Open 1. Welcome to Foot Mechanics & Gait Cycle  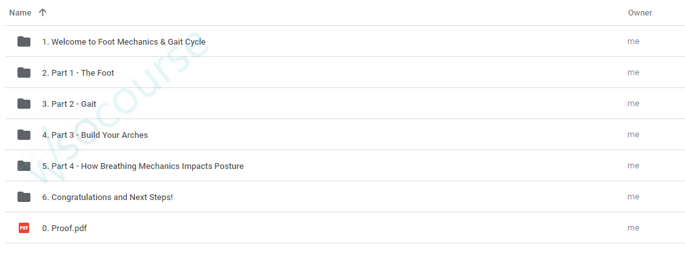pos(124,42)
